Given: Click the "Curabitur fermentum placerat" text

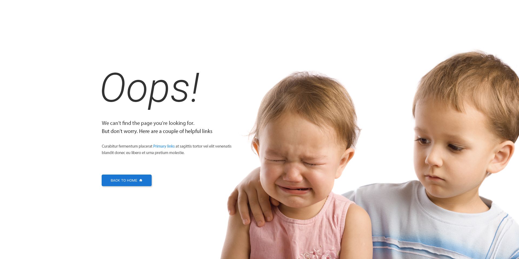Looking at the screenshot, I should pos(127,146).
